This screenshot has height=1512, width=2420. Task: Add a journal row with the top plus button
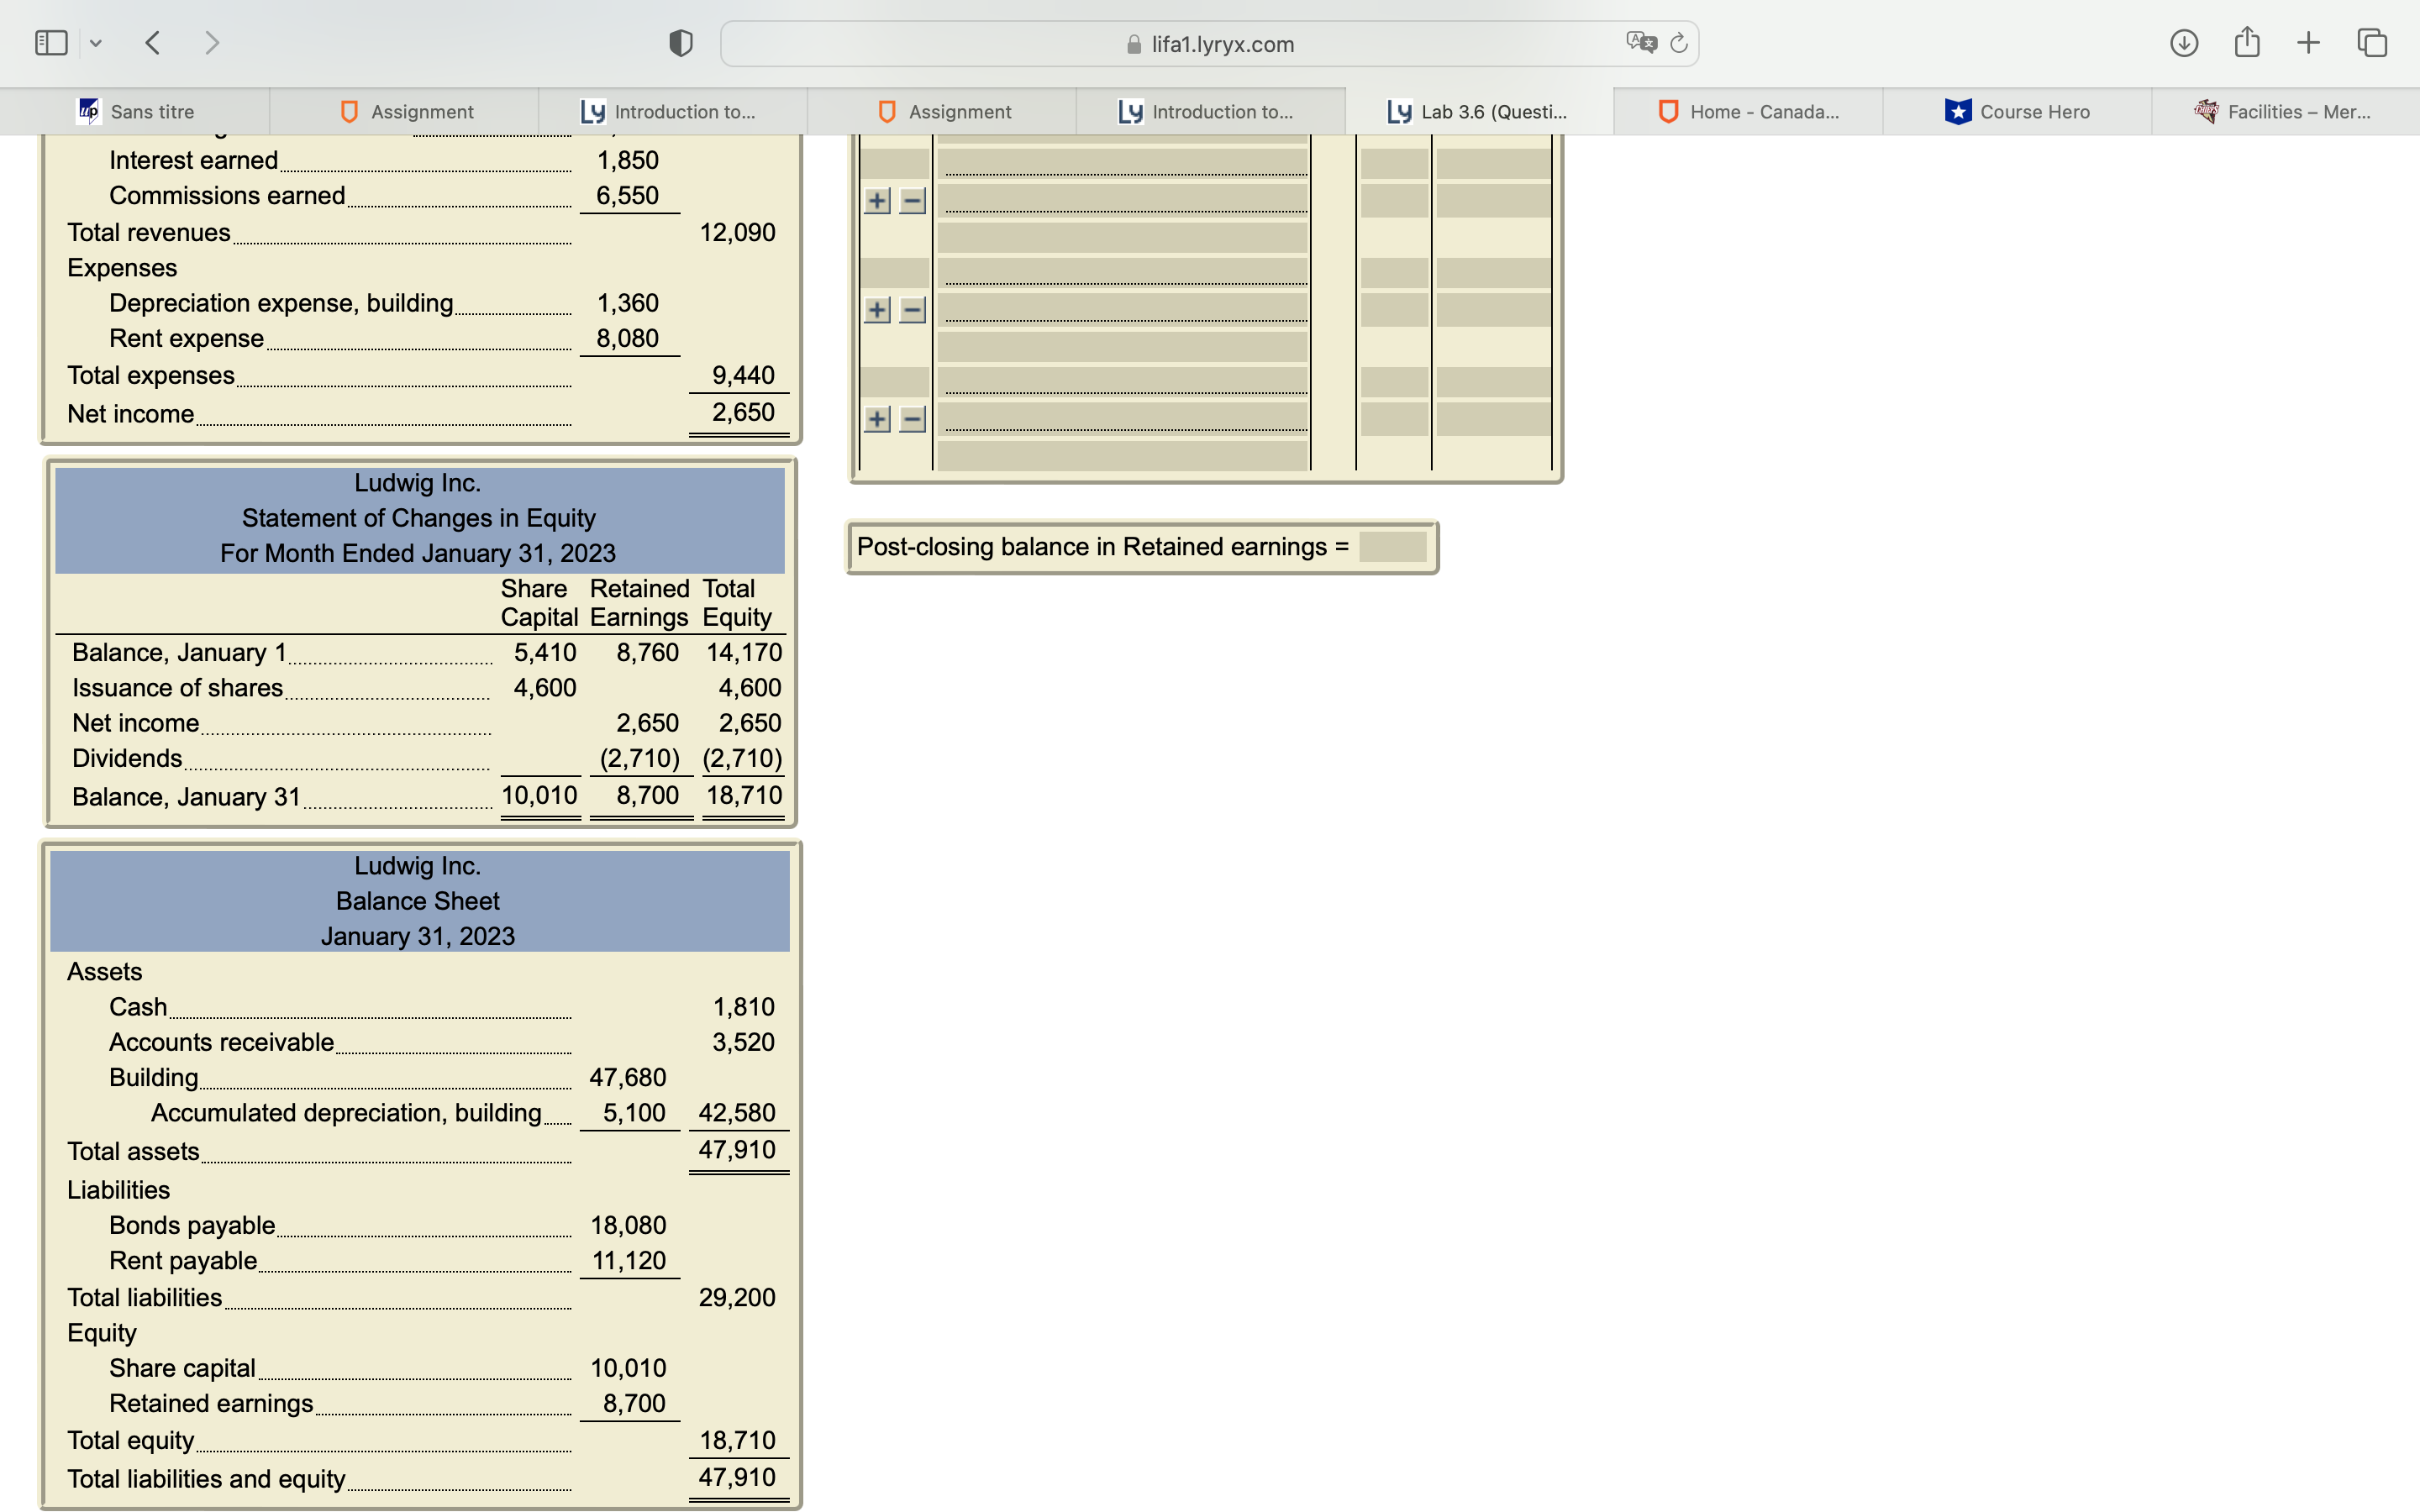(x=877, y=200)
